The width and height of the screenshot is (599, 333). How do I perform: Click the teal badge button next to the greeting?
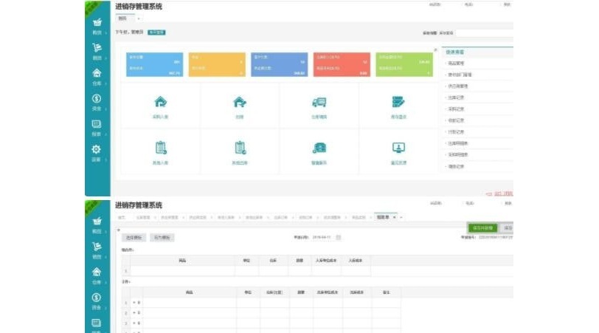coord(156,32)
